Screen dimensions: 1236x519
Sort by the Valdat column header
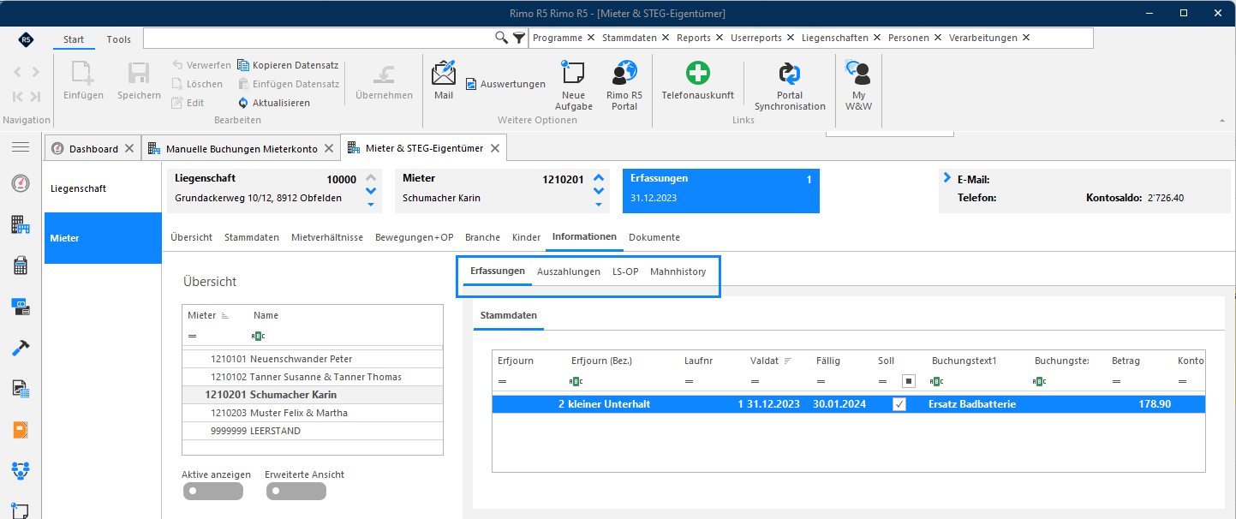(x=764, y=361)
